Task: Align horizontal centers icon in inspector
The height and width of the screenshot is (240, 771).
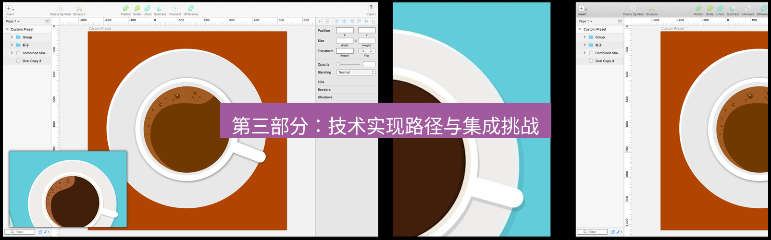Action: coord(344,21)
